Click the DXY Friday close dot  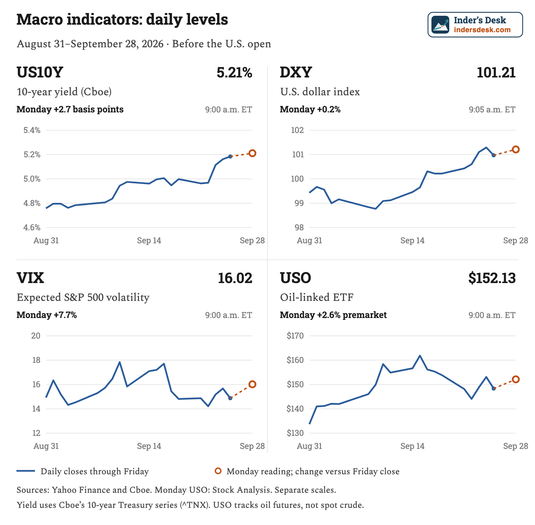494,155
